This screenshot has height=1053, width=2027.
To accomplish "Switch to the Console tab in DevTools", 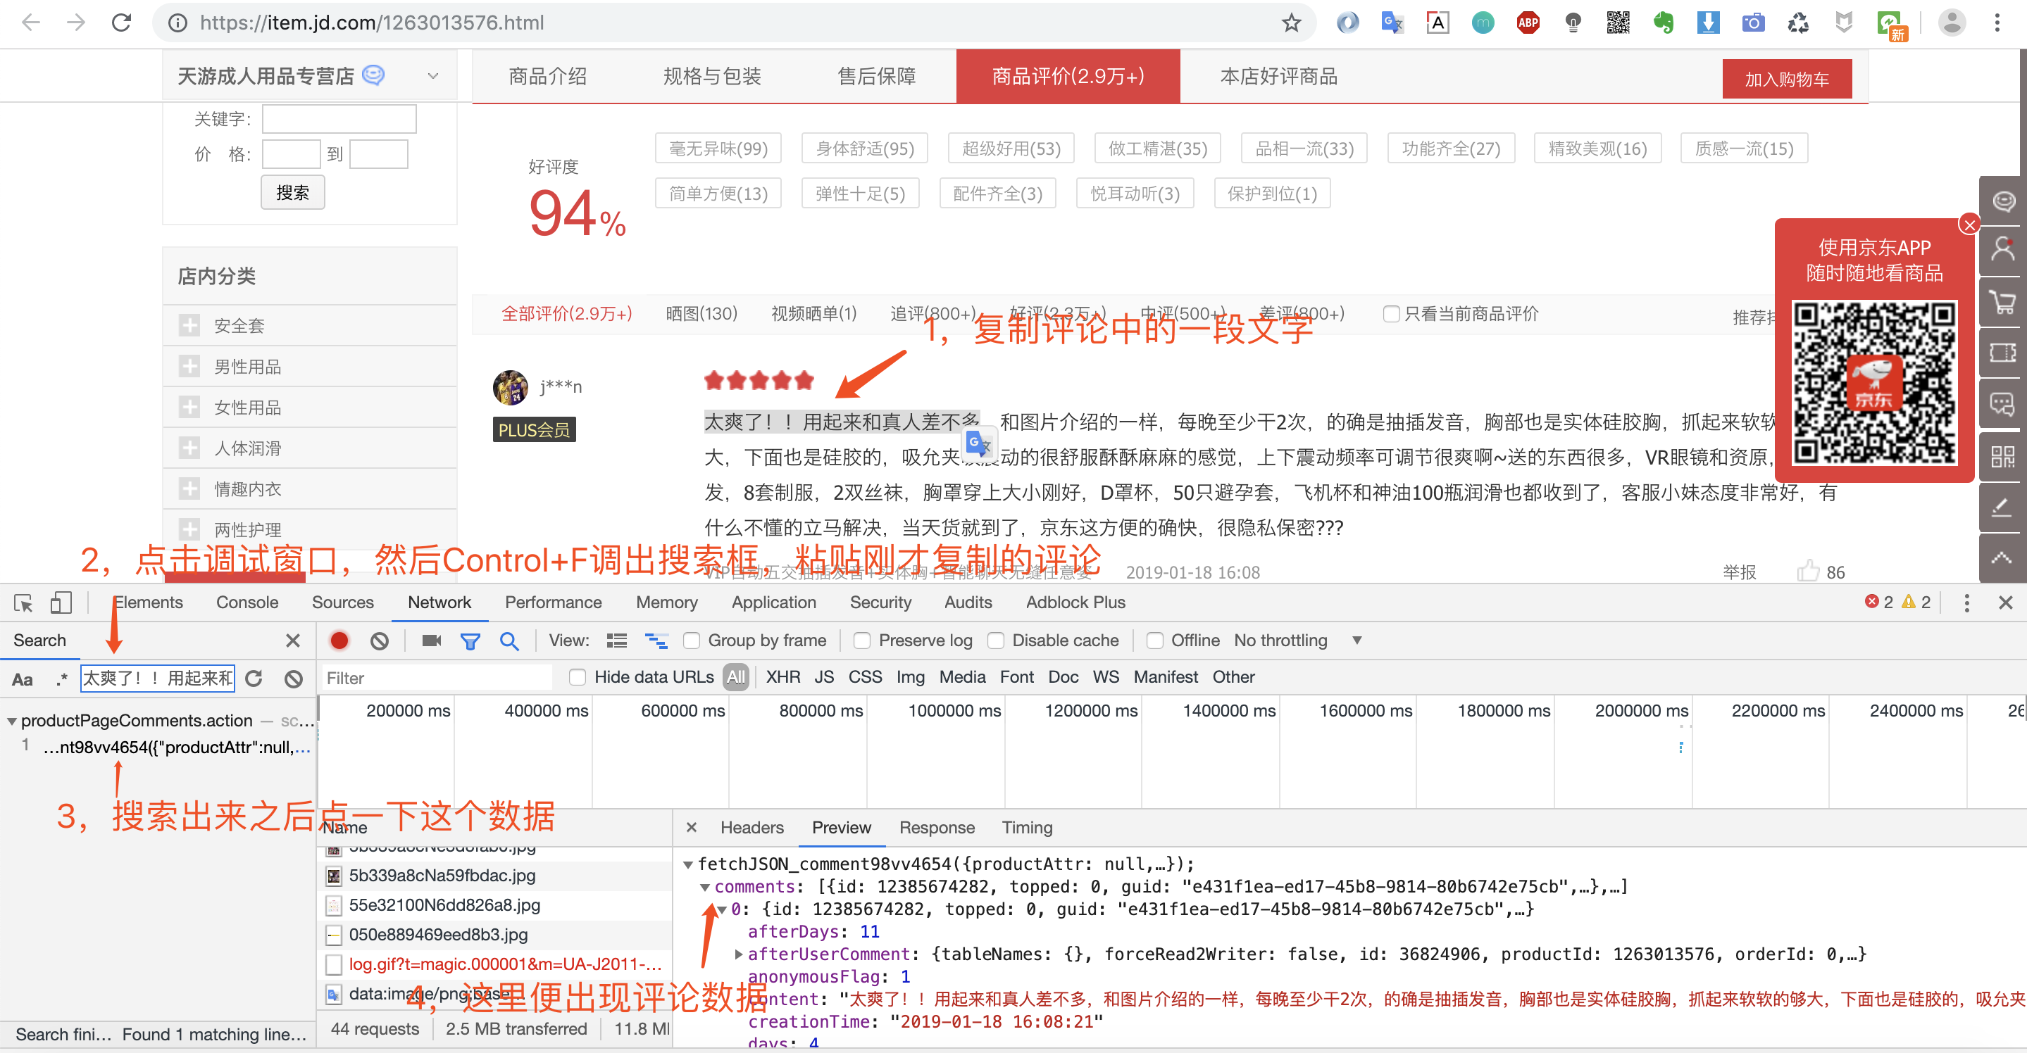I will (247, 603).
